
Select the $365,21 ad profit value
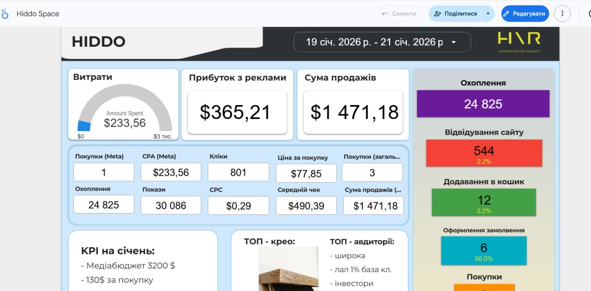tap(235, 113)
